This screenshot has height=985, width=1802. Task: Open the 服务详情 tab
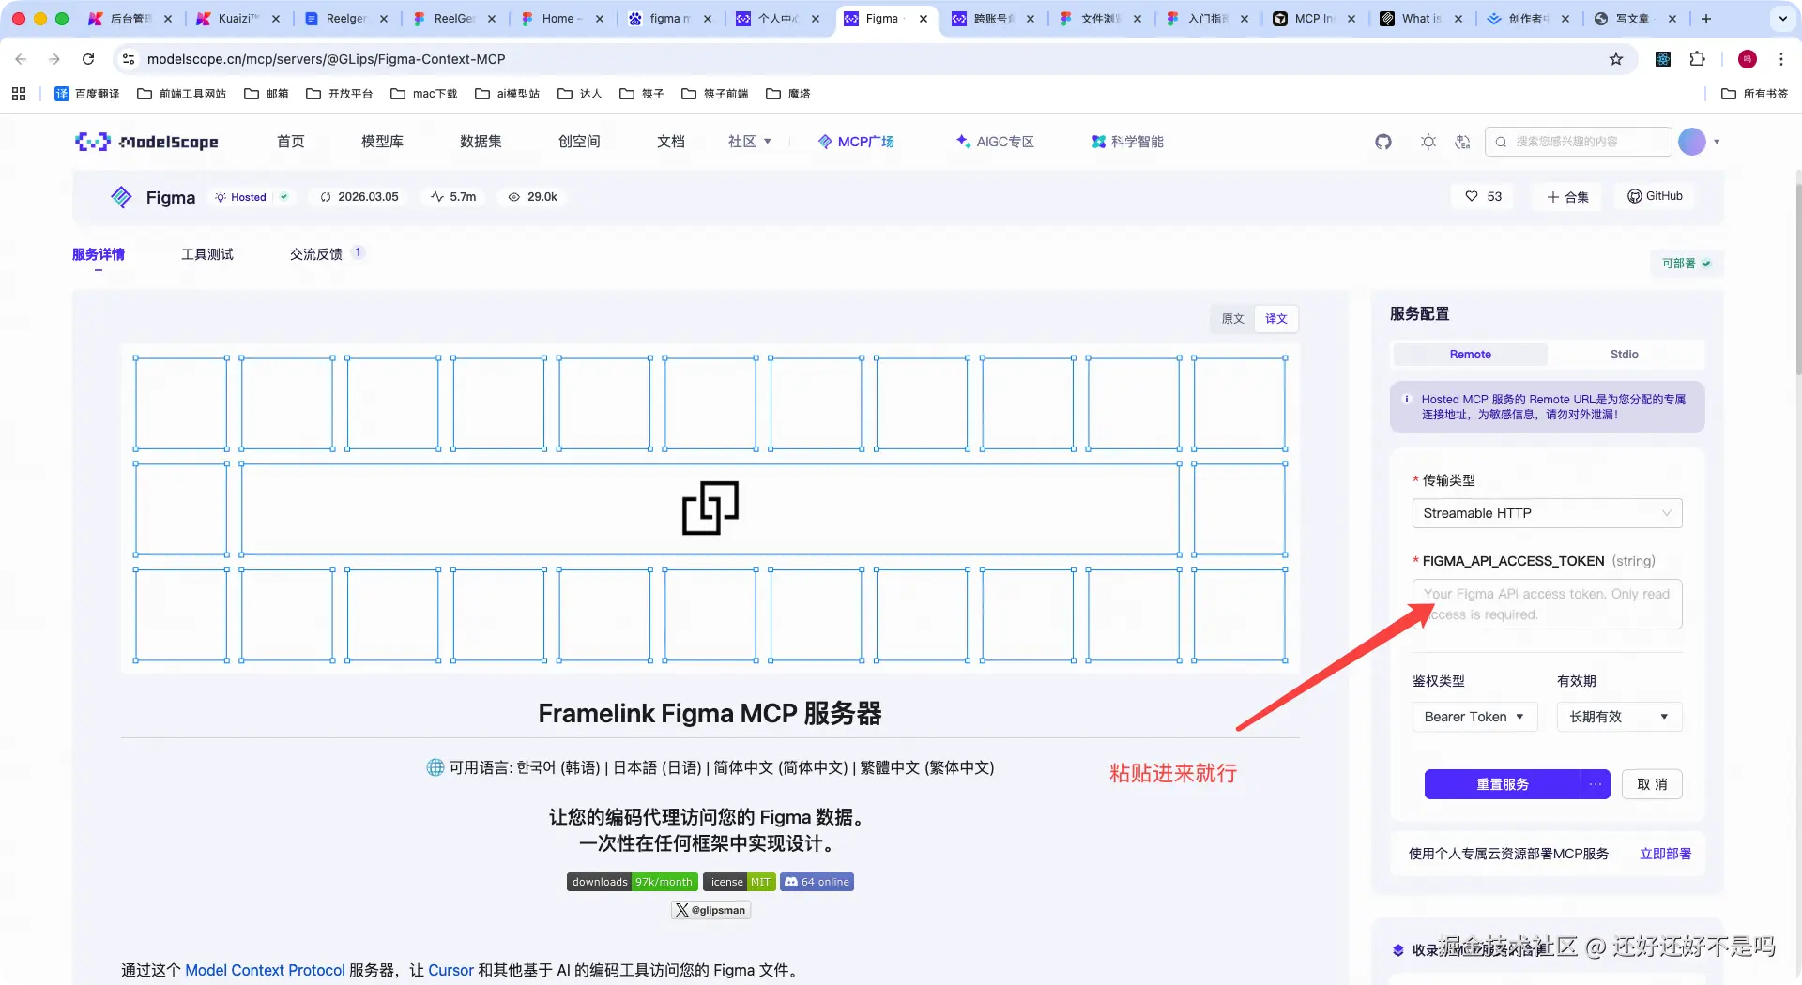[99, 254]
